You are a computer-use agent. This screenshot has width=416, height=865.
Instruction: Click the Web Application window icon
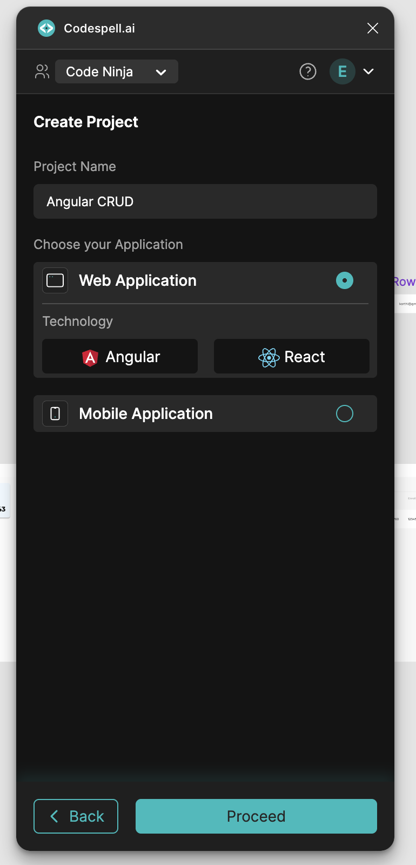click(55, 280)
